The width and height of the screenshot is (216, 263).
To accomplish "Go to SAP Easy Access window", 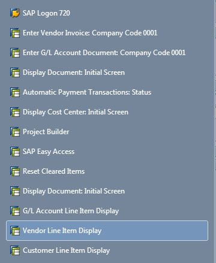I will click(x=107, y=152).
